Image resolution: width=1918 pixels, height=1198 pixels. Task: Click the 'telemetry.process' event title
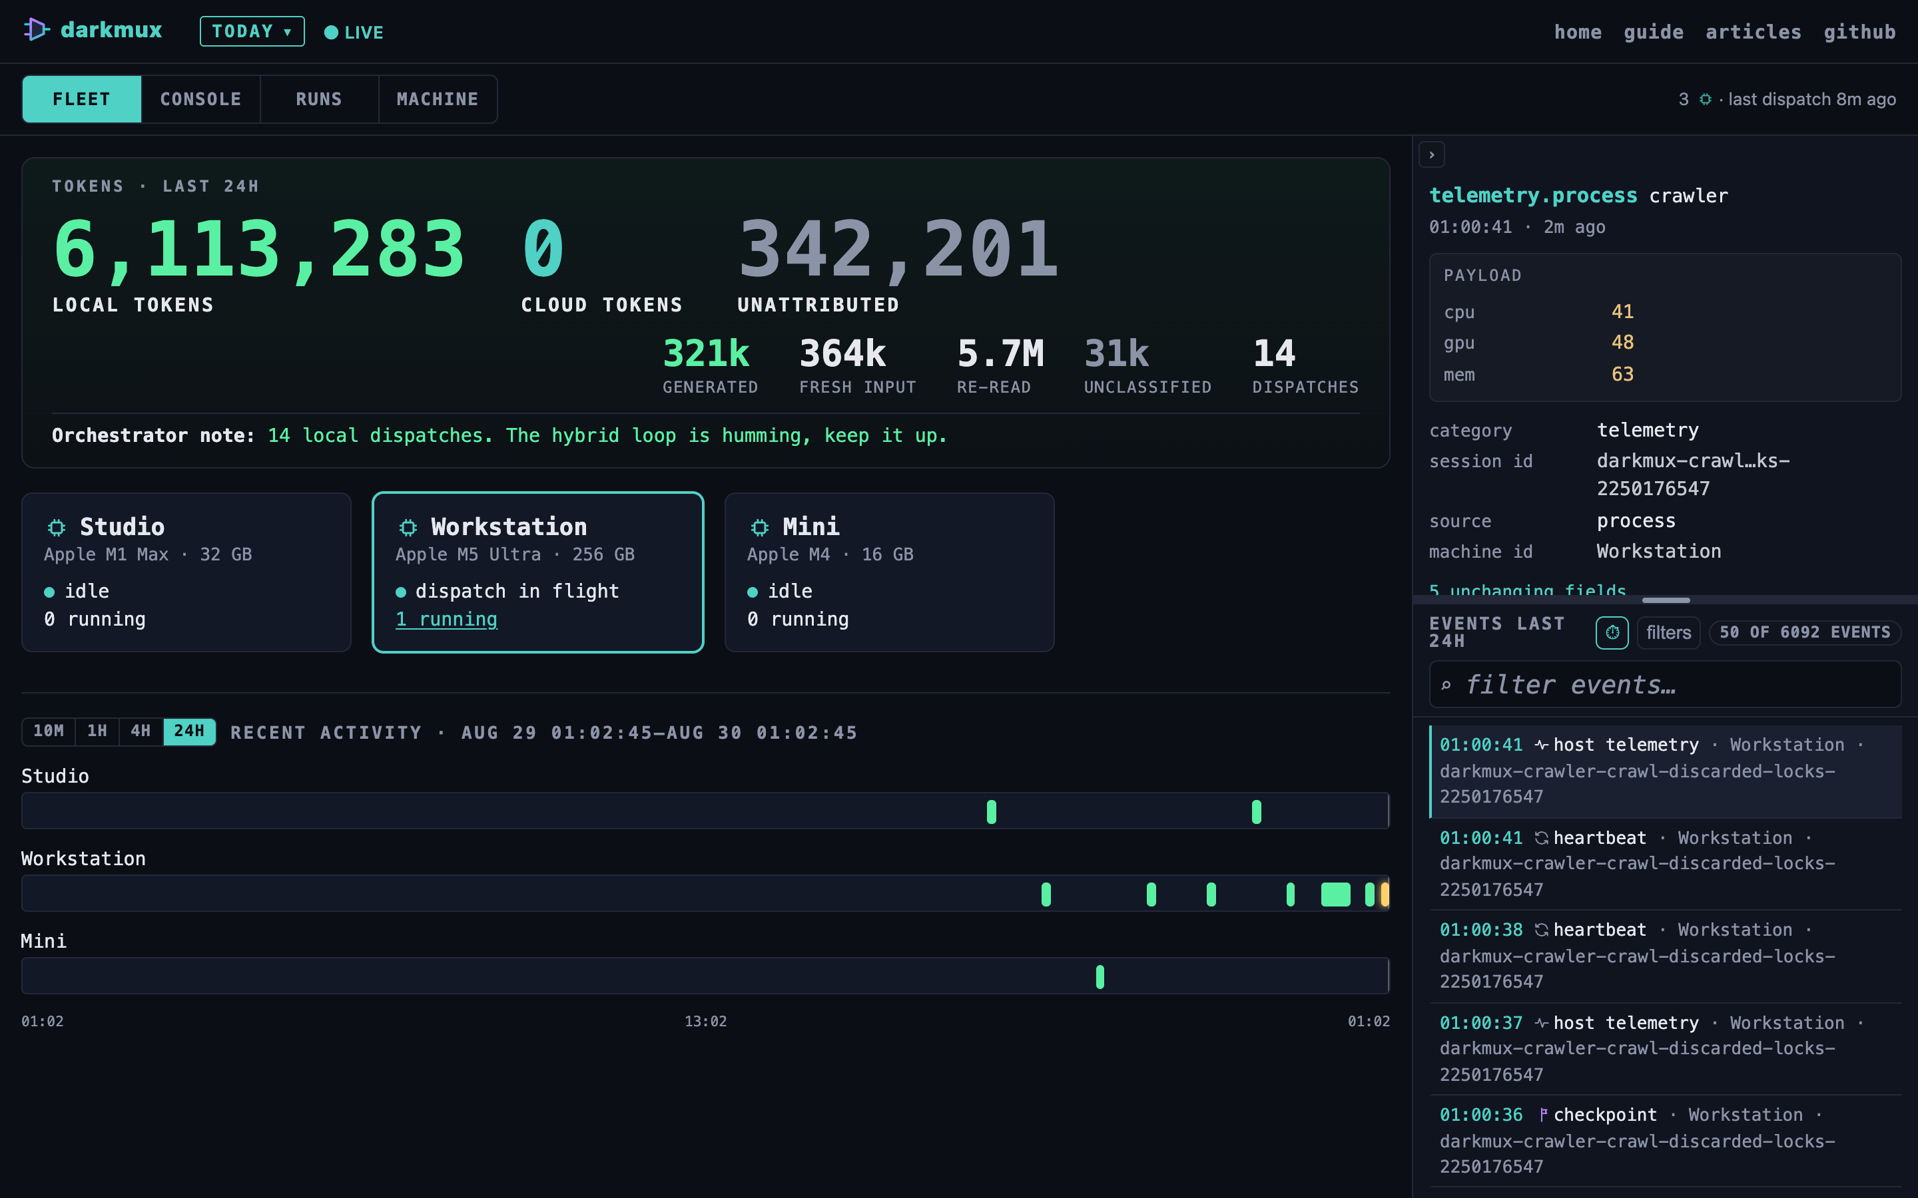(x=1533, y=196)
